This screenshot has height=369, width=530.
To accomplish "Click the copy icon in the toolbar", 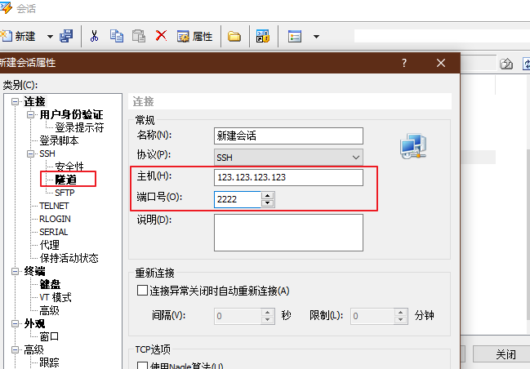I will tap(117, 36).
